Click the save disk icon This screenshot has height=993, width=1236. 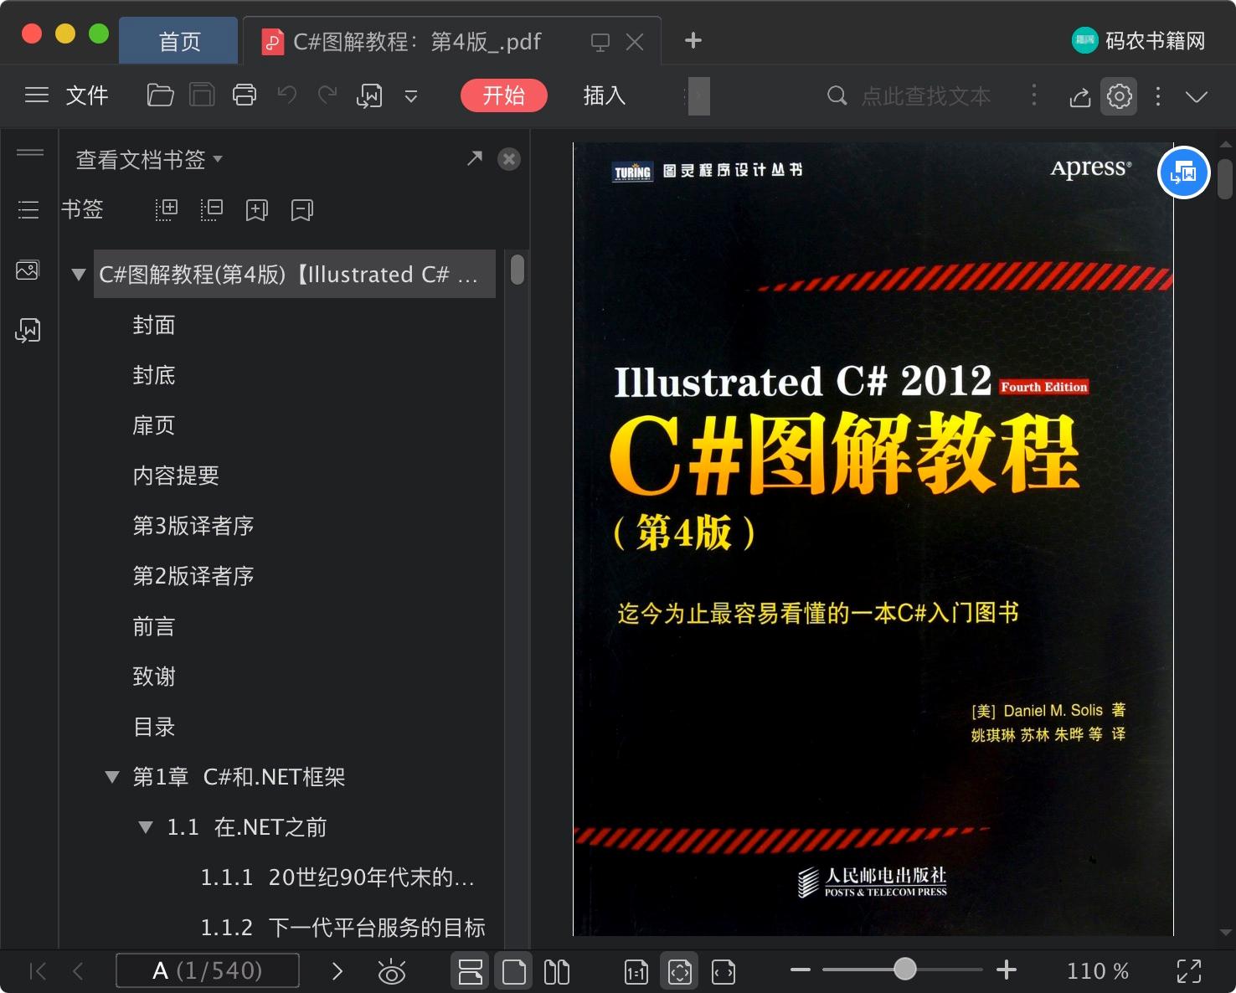202,95
